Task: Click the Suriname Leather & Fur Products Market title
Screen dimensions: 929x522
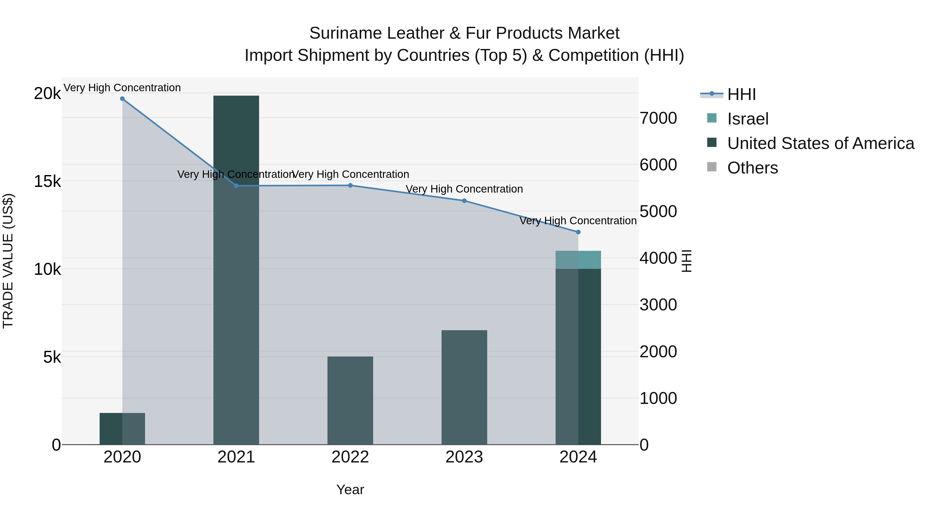Action: point(464,33)
